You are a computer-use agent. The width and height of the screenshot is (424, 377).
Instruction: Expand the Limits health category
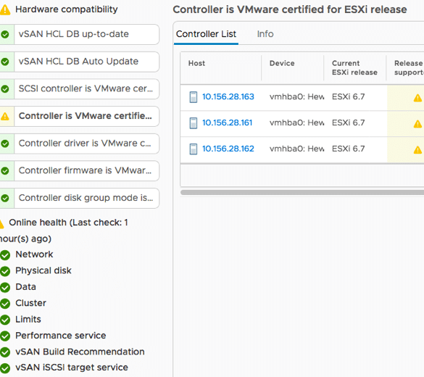click(x=28, y=320)
